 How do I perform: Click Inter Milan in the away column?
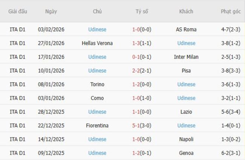coord(186,57)
